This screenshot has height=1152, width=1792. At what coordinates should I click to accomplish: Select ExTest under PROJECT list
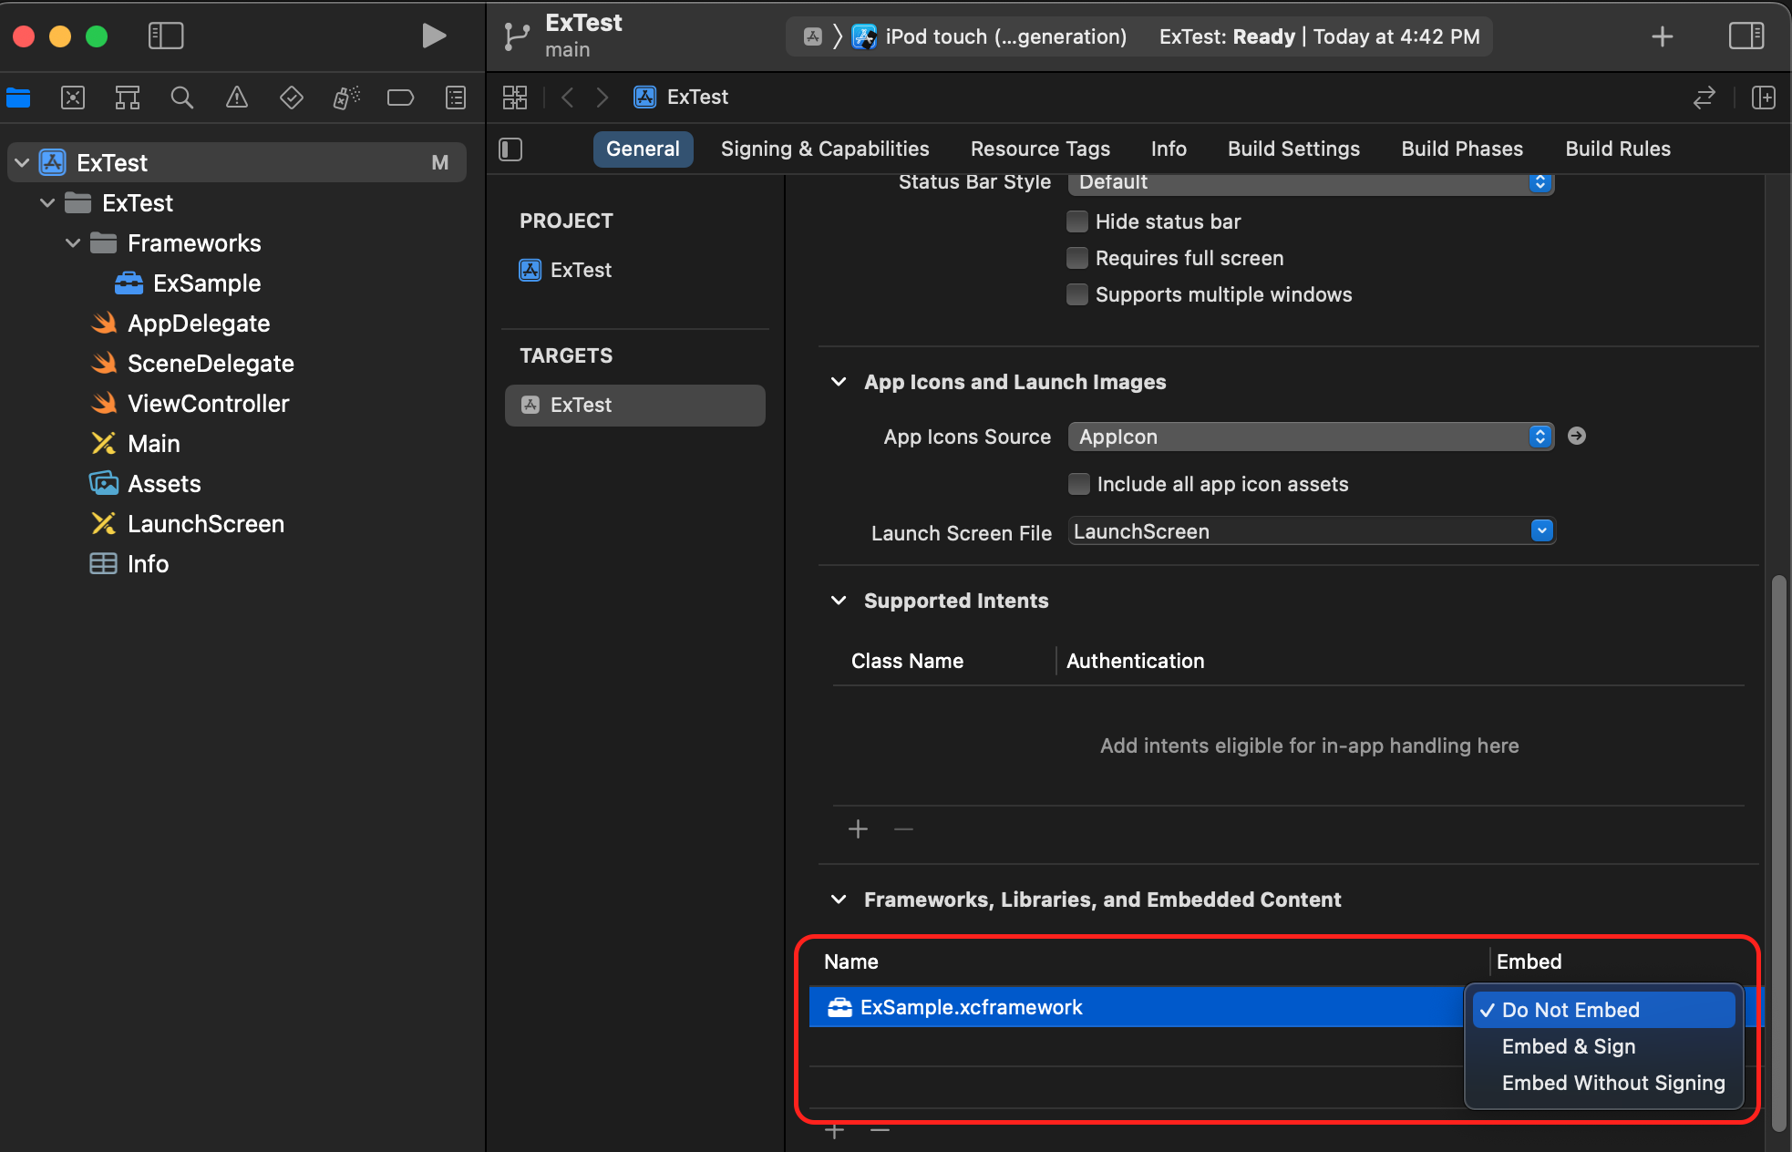tap(581, 270)
